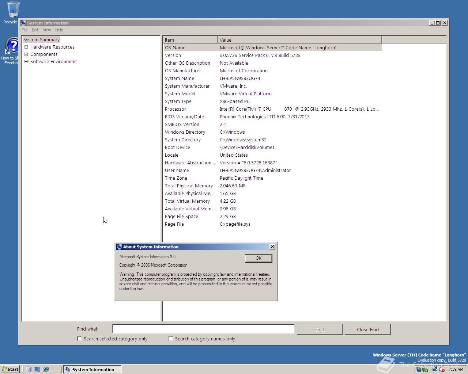Open the File menu
The height and width of the screenshot is (374, 468).
click(x=24, y=30)
